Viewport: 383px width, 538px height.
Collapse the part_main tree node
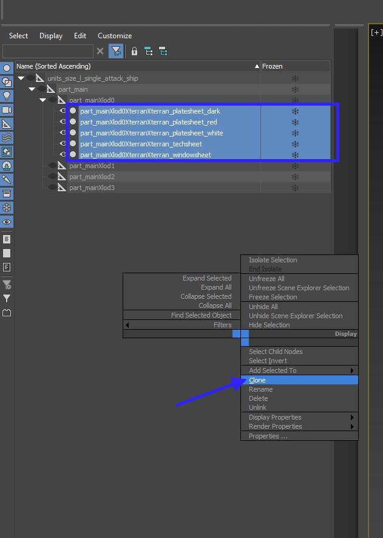(32, 89)
